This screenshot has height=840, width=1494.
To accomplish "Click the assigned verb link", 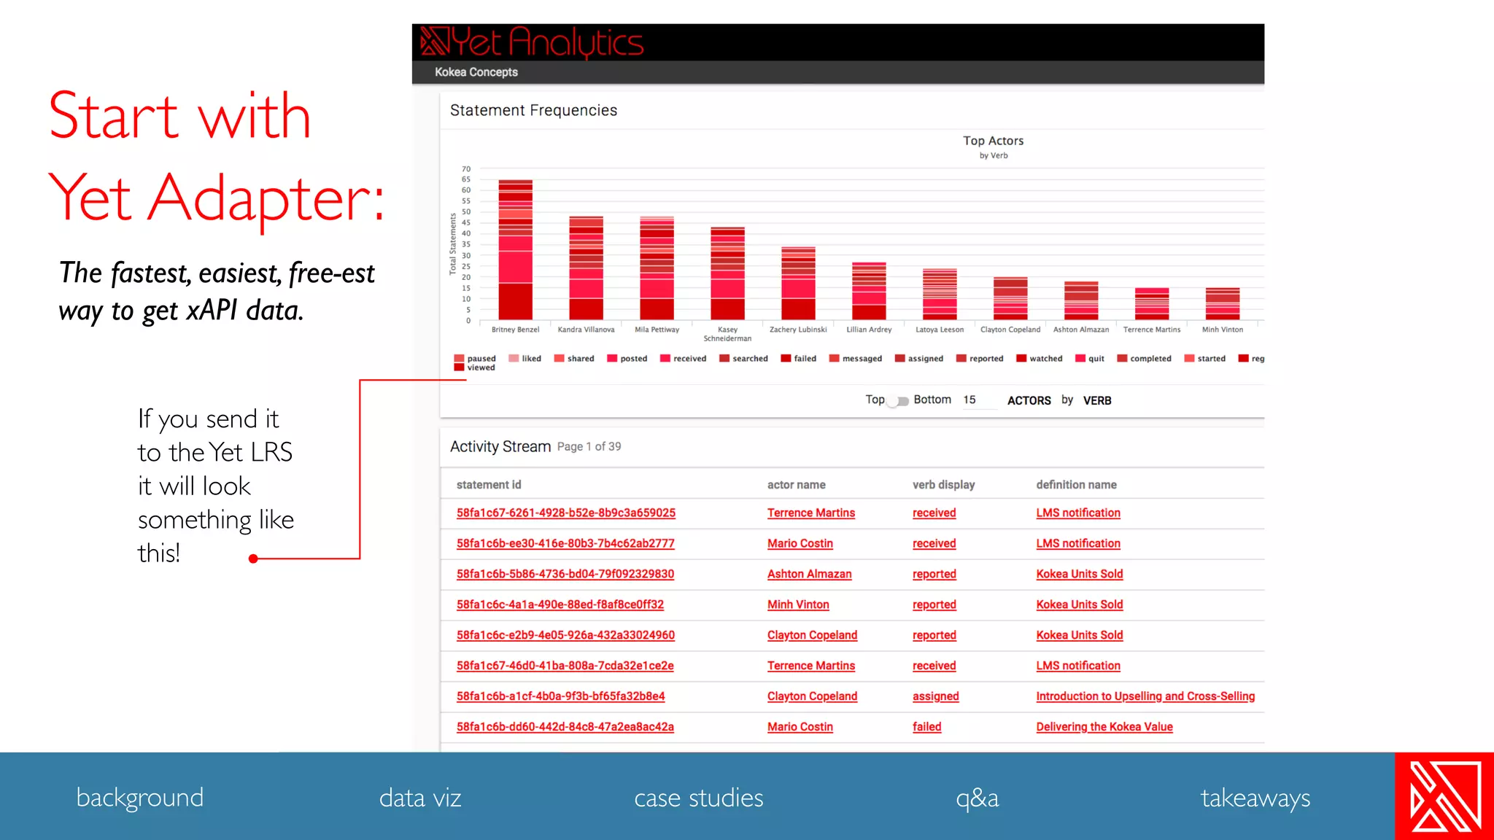I will coord(936,697).
